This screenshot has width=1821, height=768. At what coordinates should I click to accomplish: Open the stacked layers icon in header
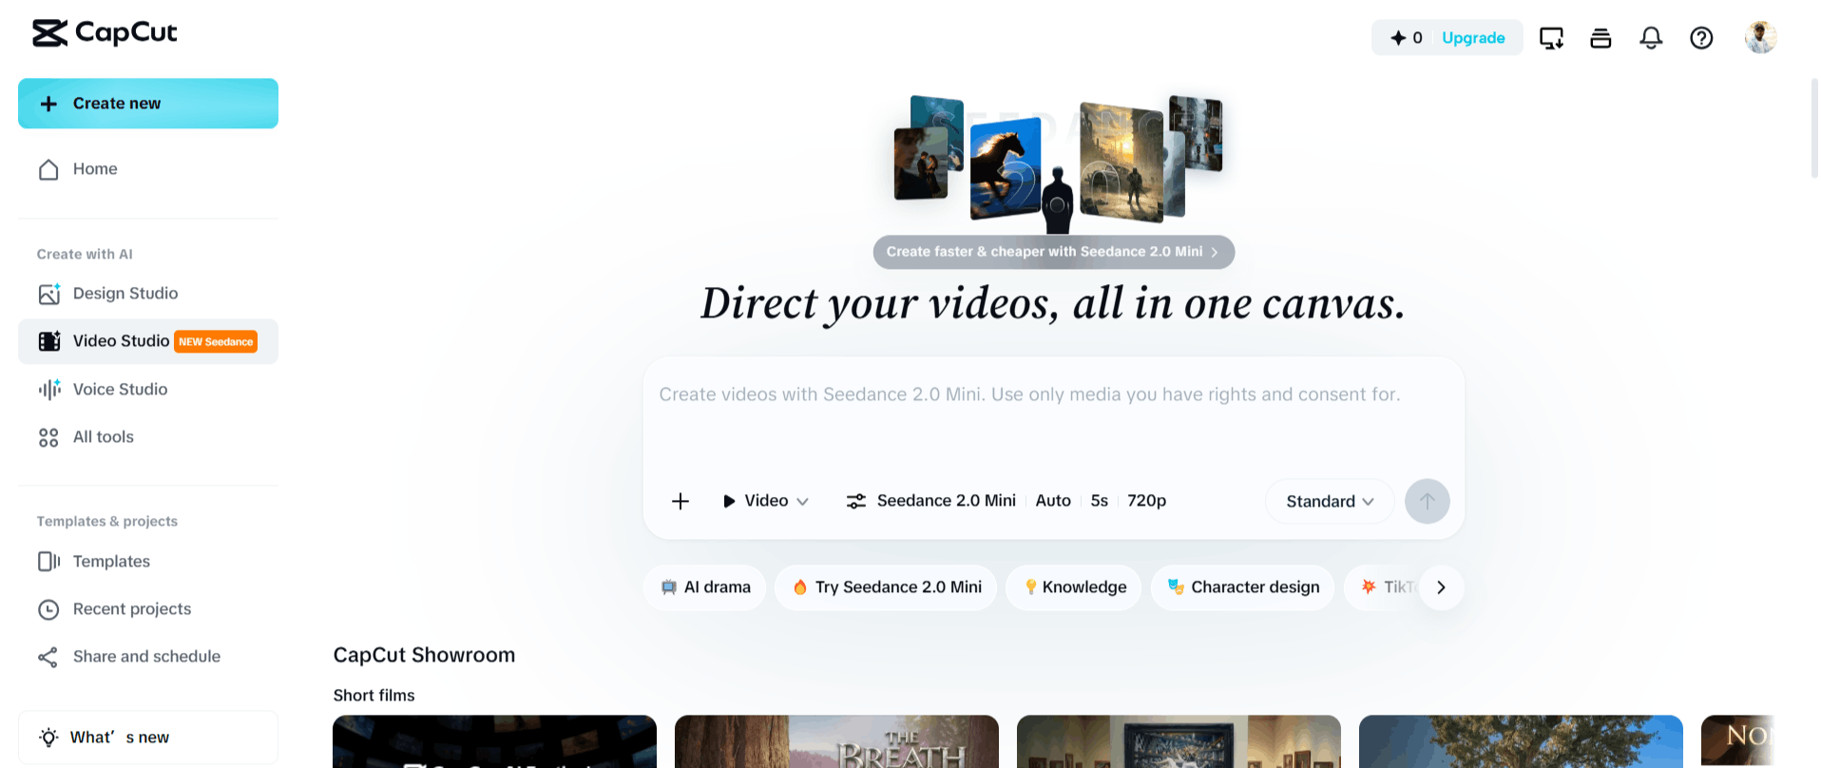click(1601, 38)
